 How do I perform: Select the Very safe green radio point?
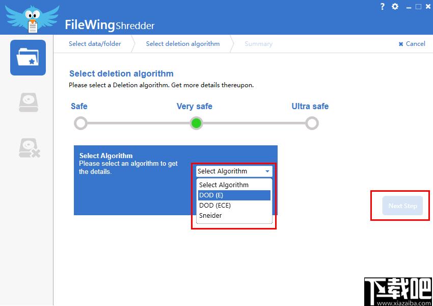point(196,123)
